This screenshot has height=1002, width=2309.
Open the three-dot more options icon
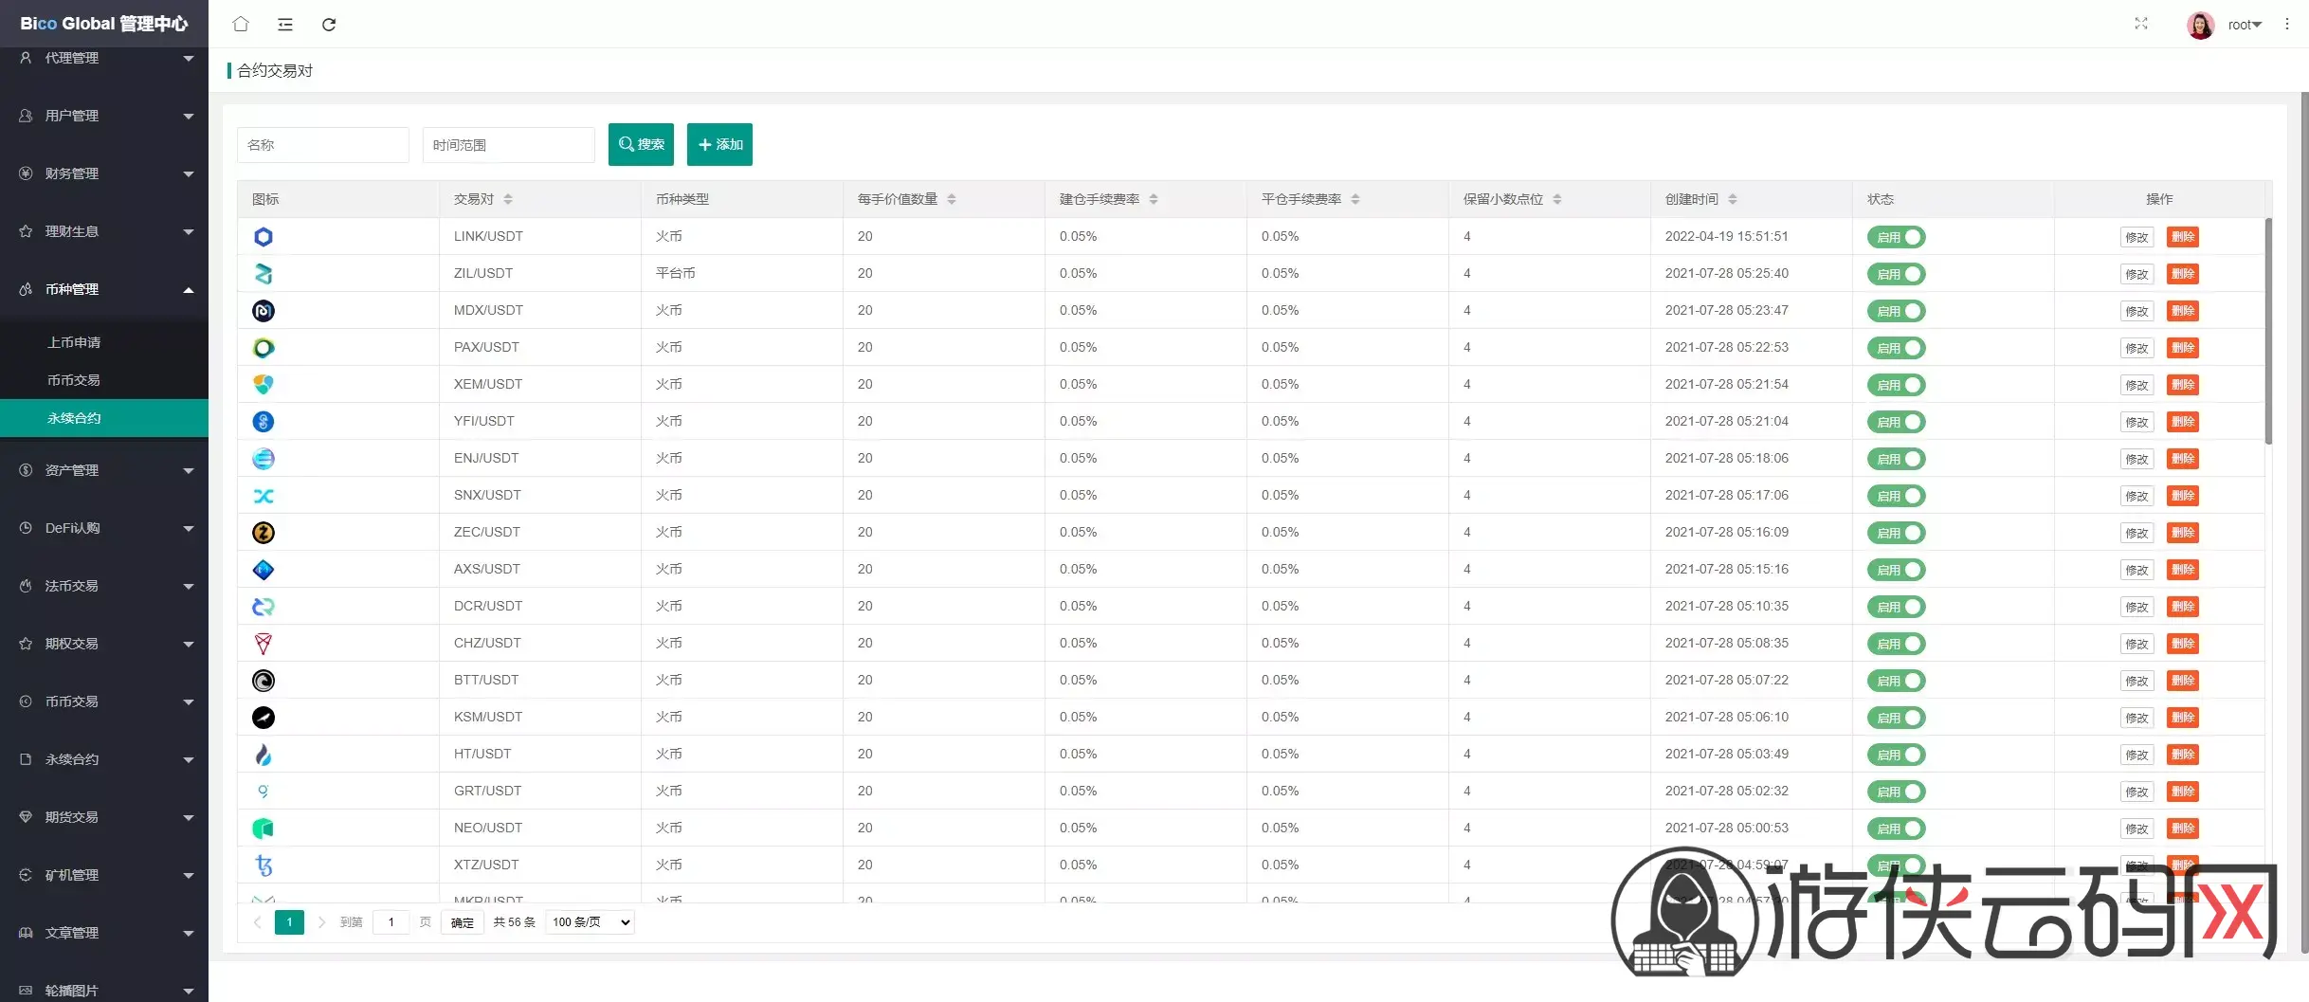(2286, 25)
